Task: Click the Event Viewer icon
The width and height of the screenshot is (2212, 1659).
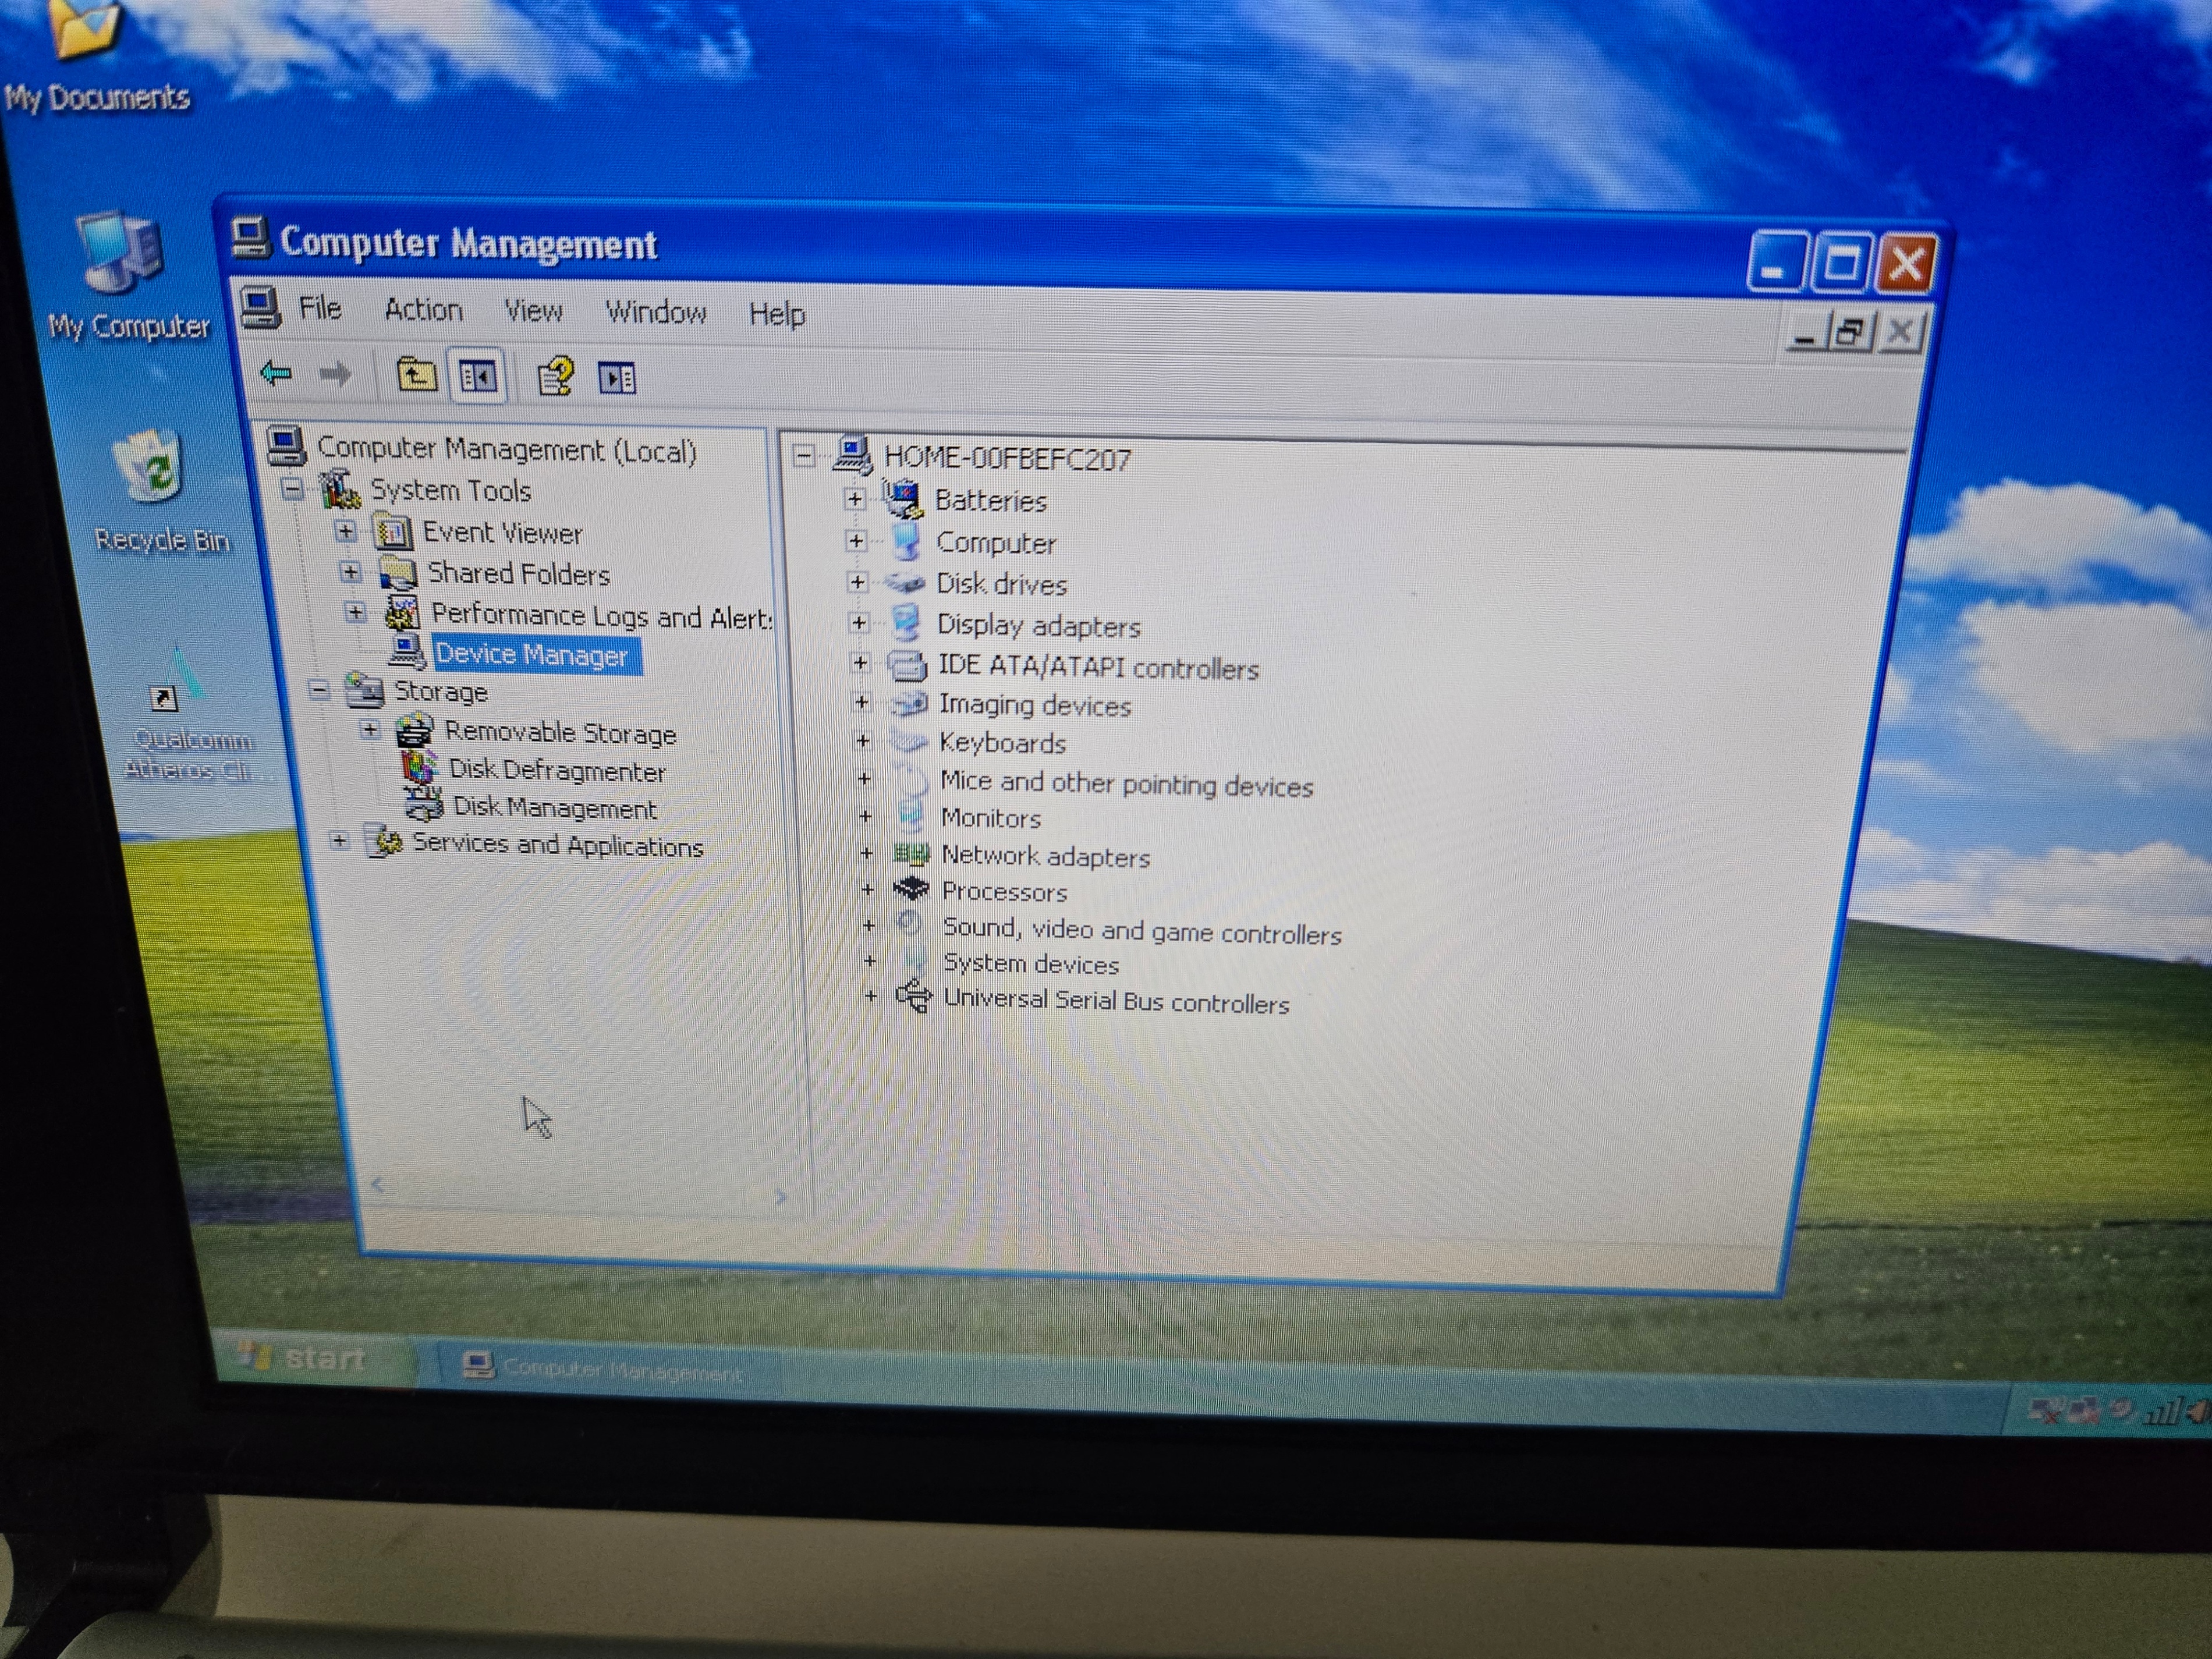Action: (392, 532)
